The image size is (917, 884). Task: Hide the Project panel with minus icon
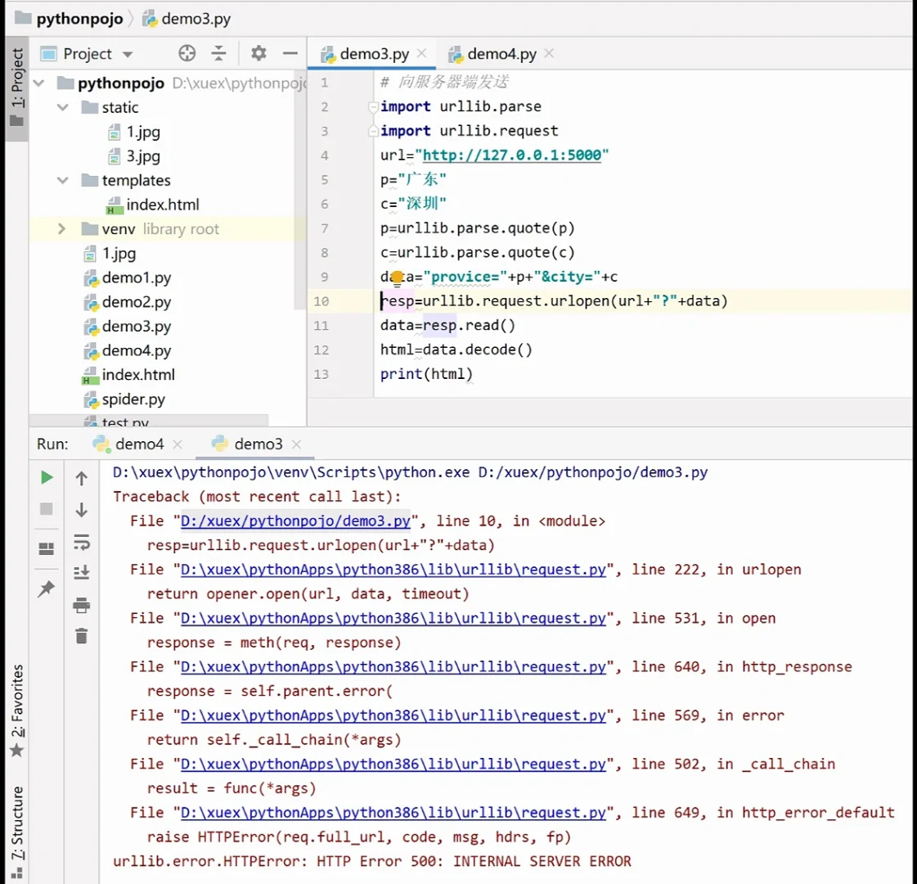click(290, 53)
